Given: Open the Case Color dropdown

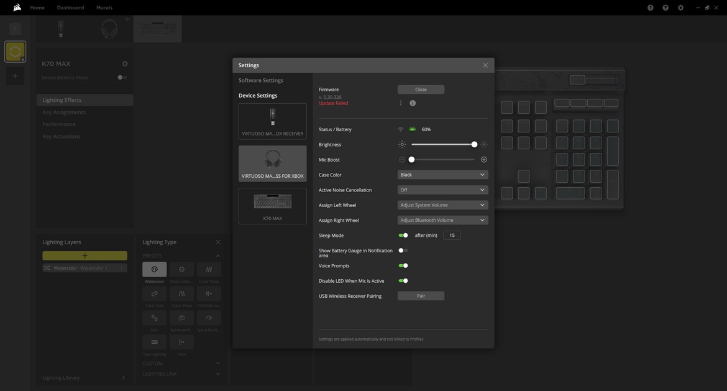Looking at the screenshot, I should [443, 175].
